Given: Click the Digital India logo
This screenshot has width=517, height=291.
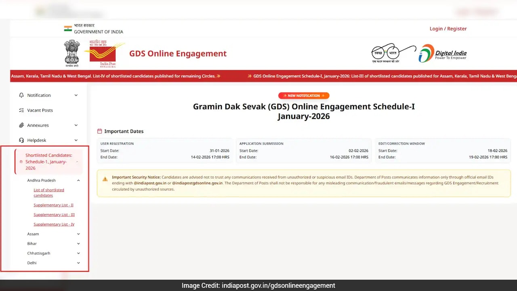Looking at the screenshot, I should (x=443, y=54).
